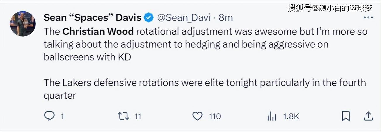Click the reply speech bubble icon
Viewport: 381px width, 132px height.
49,116
